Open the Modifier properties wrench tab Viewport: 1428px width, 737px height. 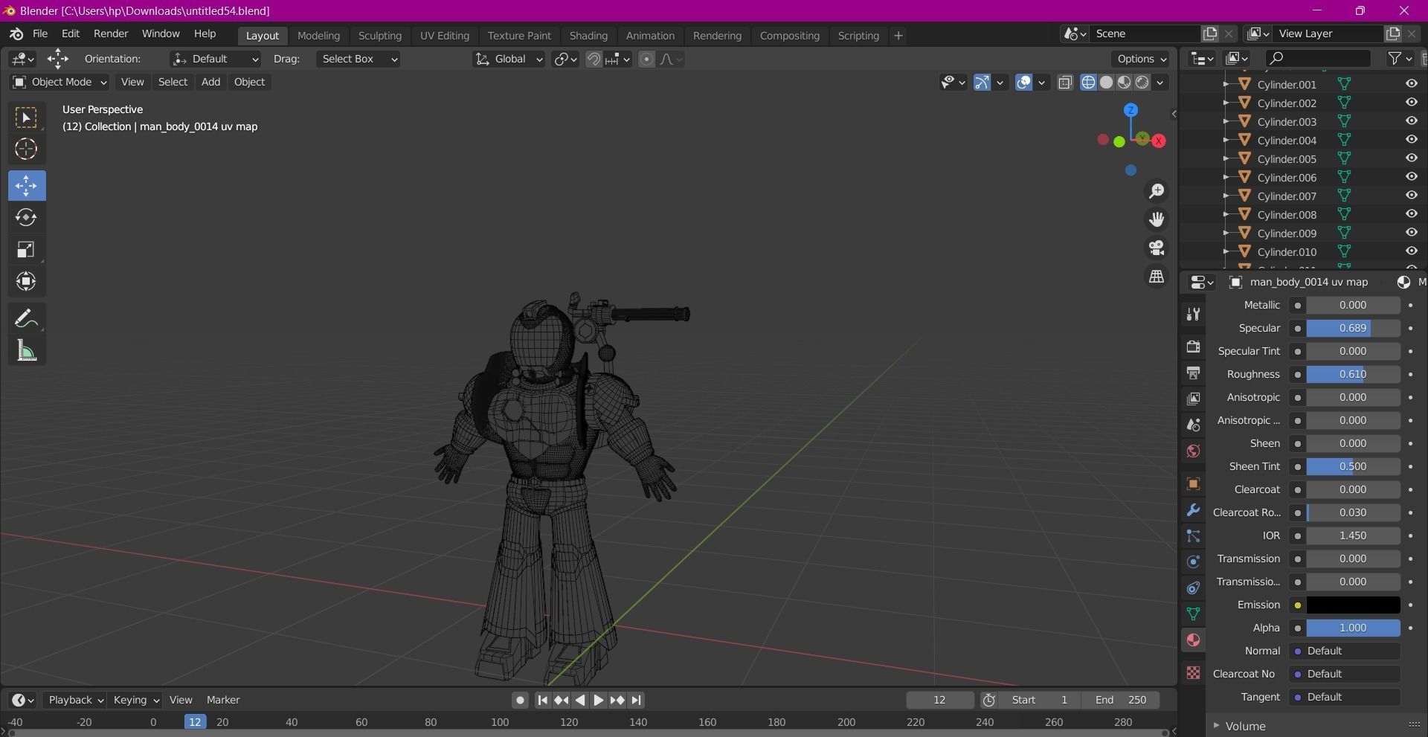pyautogui.click(x=1193, y=509)
